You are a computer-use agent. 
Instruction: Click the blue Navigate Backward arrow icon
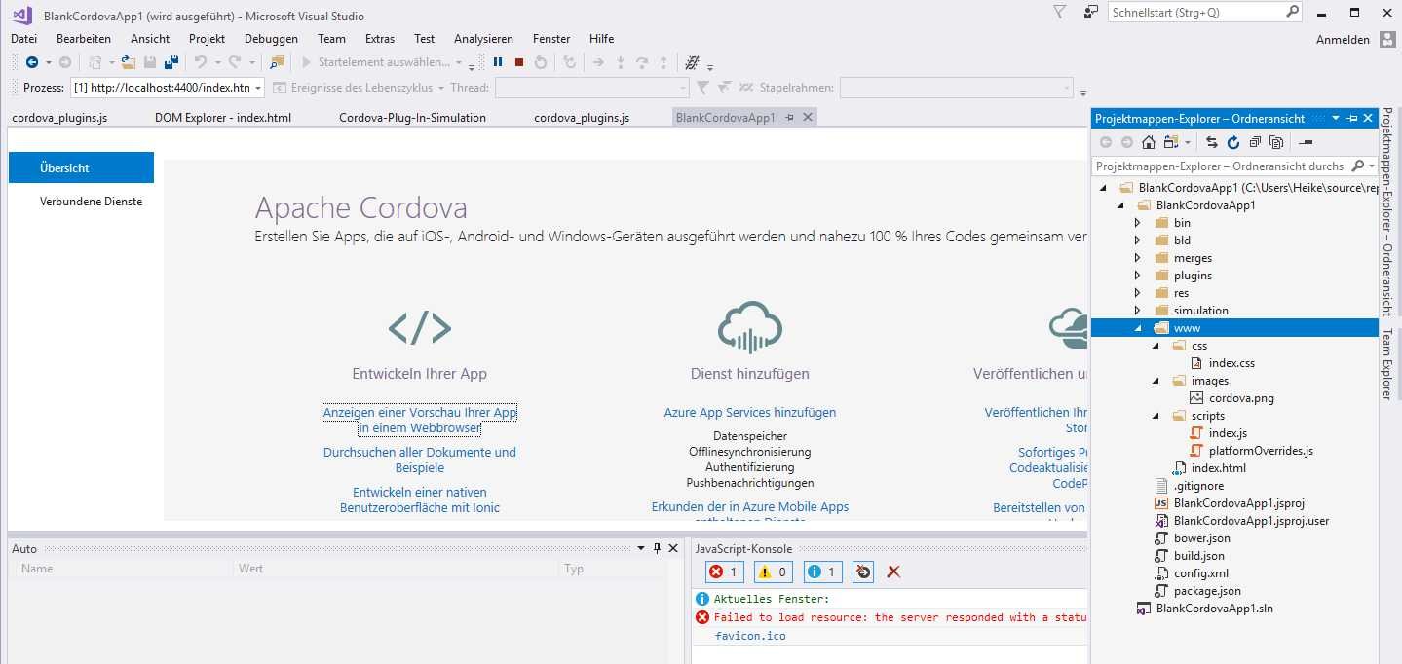pyautogui.click(x=31, y=62)
